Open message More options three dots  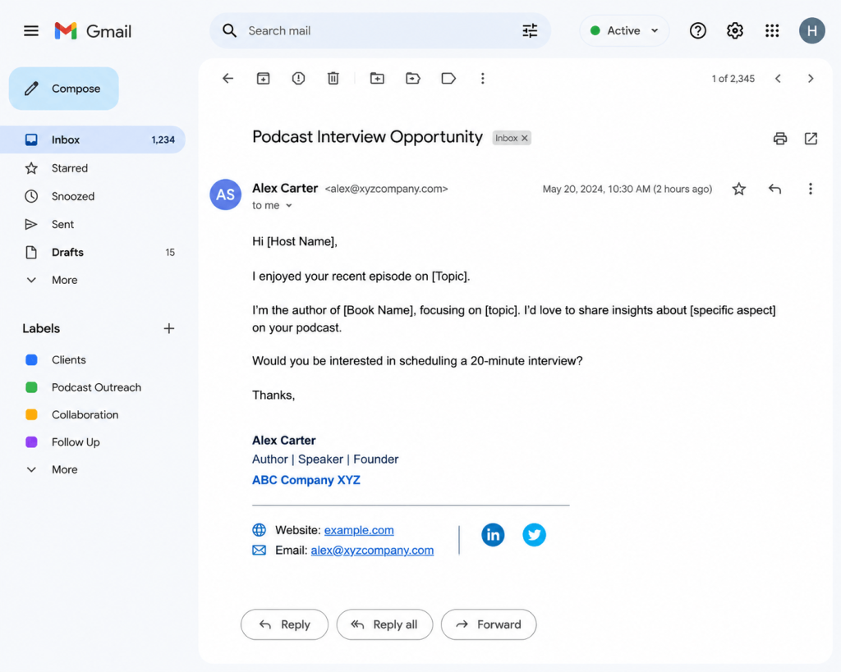tap(811, 189)
